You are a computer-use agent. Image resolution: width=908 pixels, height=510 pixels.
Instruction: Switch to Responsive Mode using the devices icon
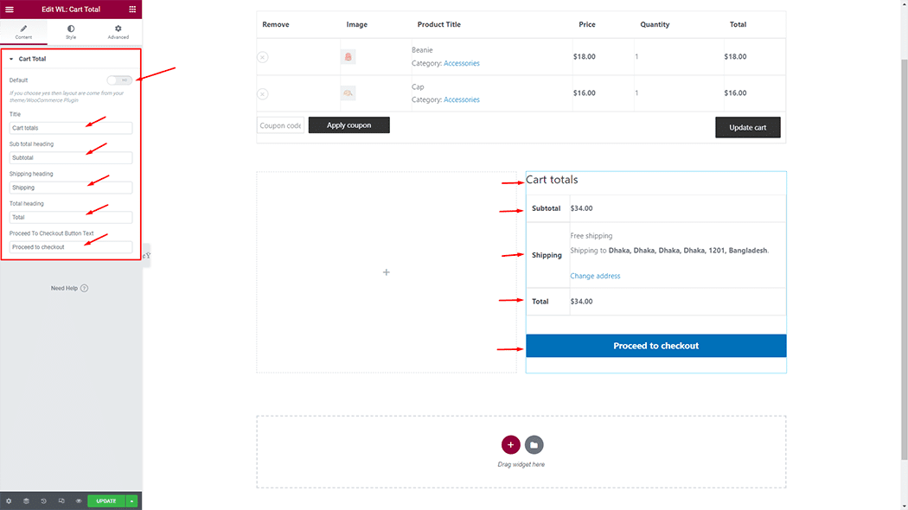point(61,500)
